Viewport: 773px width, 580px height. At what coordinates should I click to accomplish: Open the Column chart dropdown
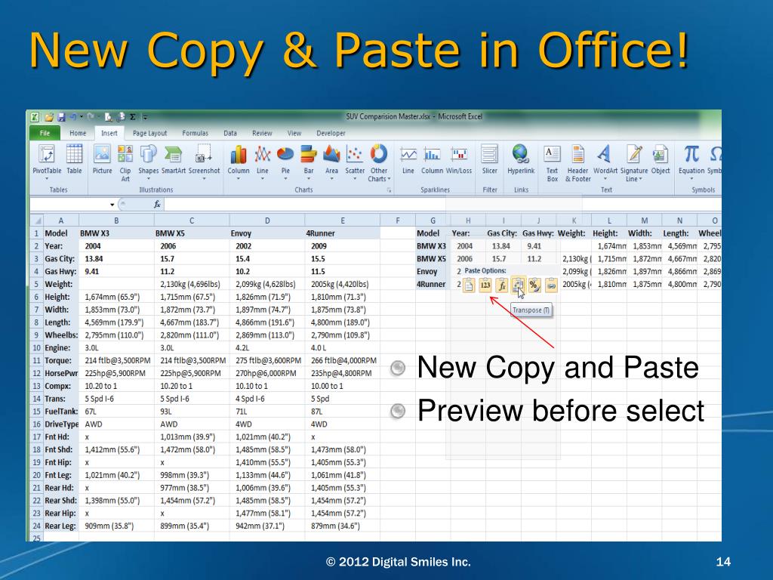pyautogui.click(x=239, y=178)
